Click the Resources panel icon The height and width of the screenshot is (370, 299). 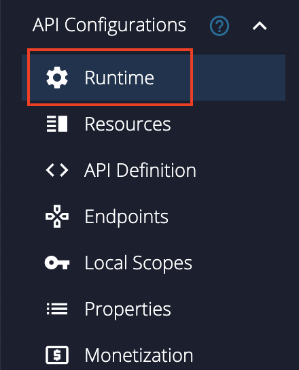57,124
